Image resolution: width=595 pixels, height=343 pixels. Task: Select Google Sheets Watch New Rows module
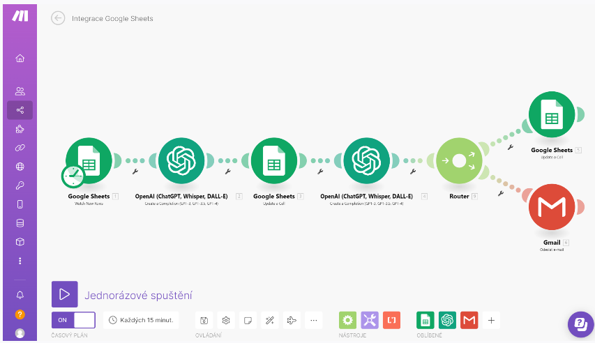point(89,160)
